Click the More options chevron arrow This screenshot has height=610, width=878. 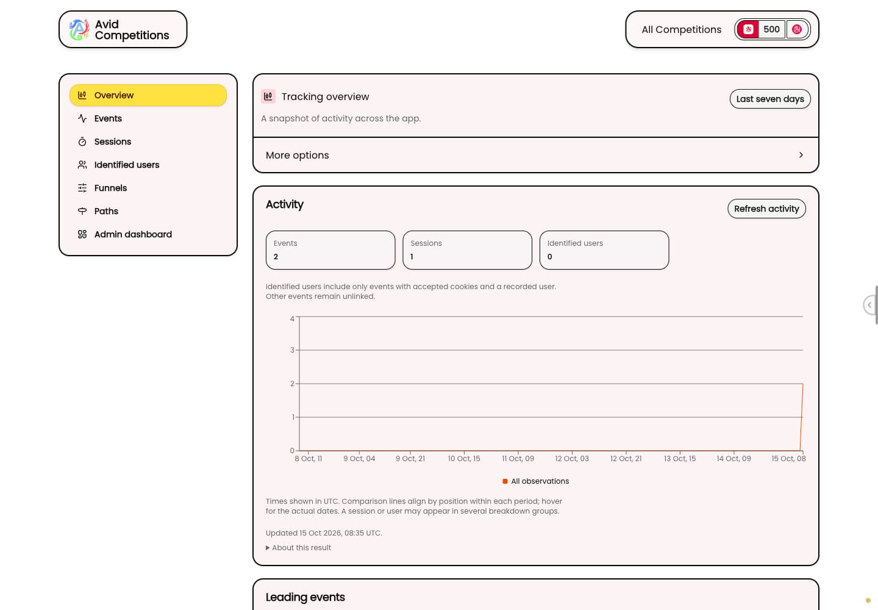click(x=801, y=155)
